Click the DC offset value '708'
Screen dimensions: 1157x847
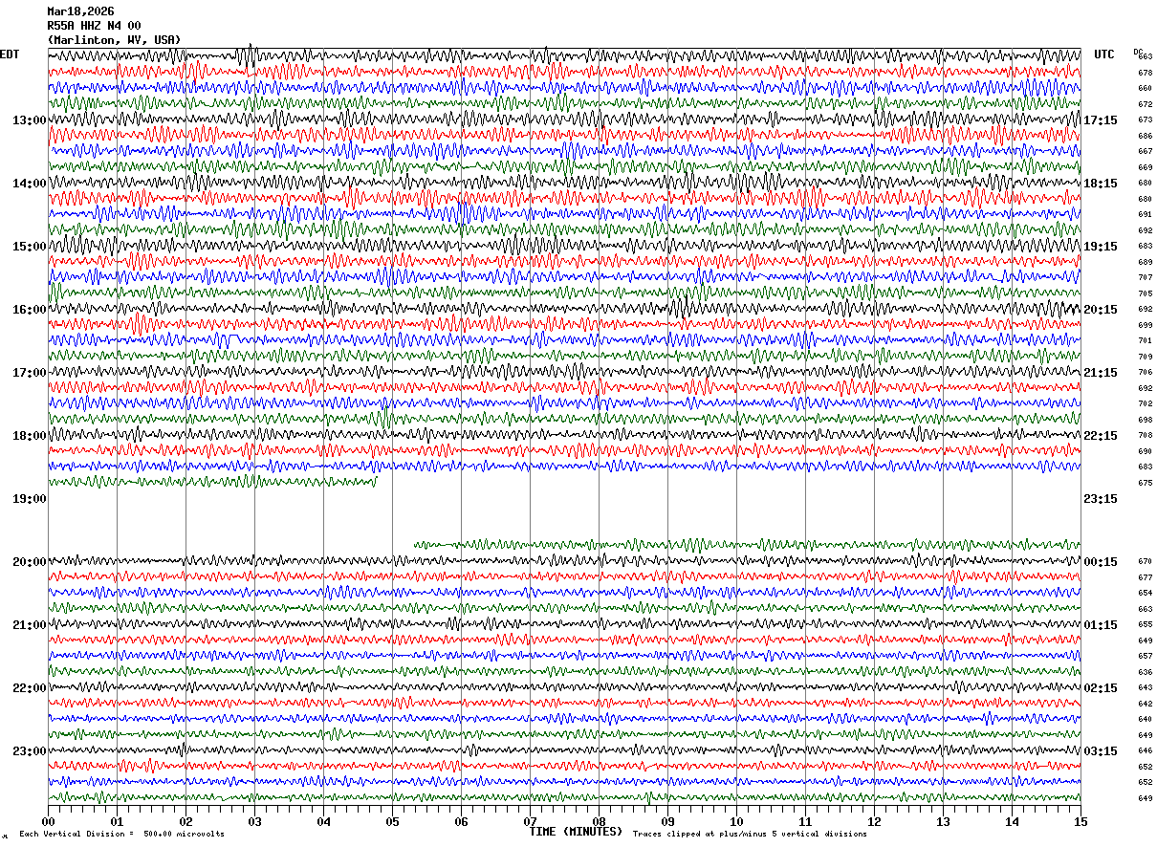pos(1145,436)
